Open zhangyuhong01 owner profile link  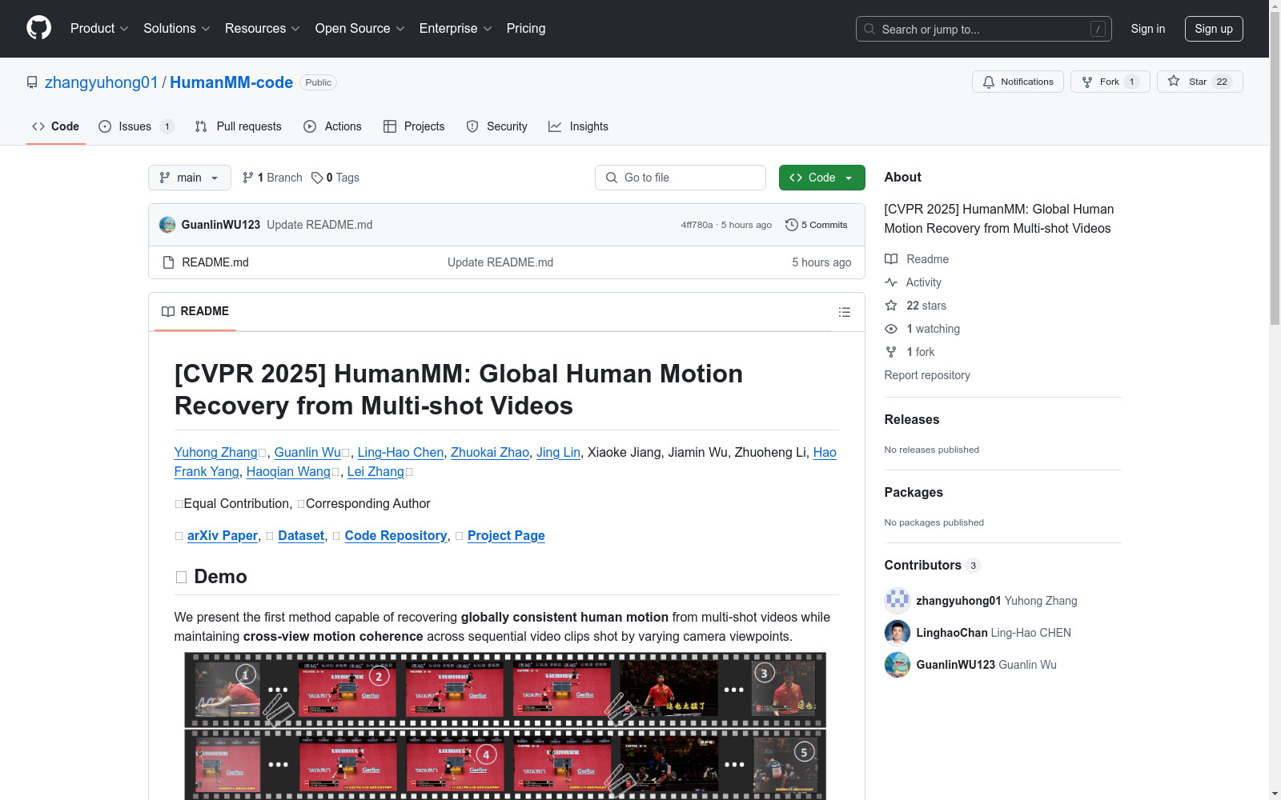102,82
